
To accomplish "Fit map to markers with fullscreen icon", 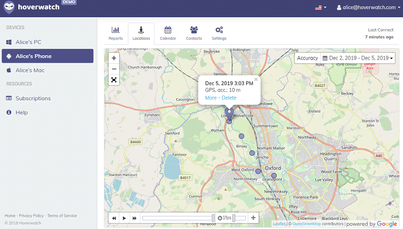I will point(114,80).
